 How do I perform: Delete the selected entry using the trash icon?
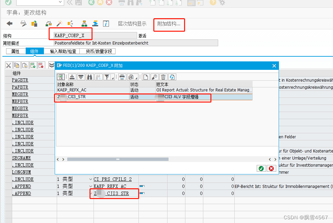click(x=163, y=77)
